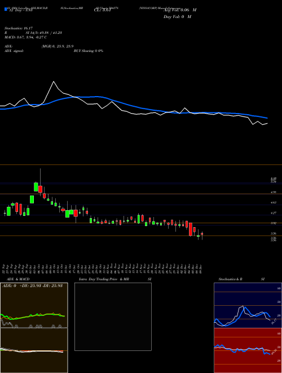Click the empty intraday trading price panel
Image resolution: width=282 pixels, height=373 pixels.
113,316
